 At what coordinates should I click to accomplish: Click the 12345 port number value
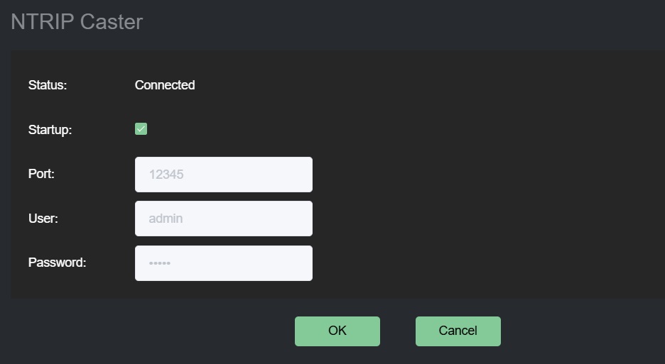point(166,175)
